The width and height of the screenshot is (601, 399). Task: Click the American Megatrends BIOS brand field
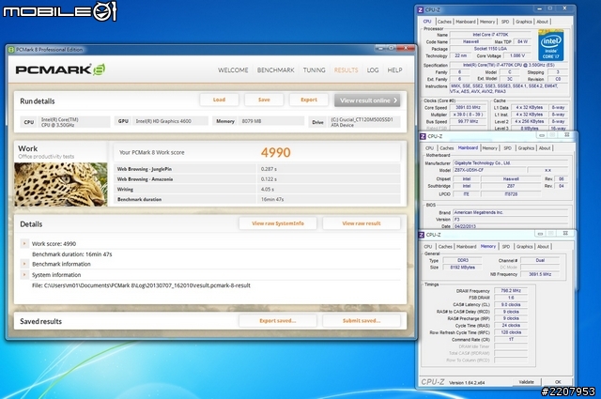point(511,212)
